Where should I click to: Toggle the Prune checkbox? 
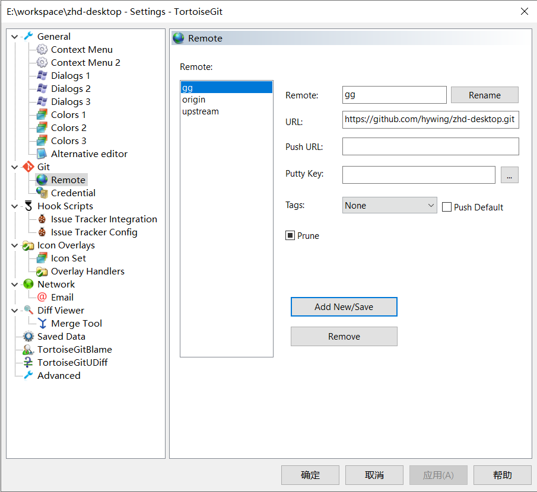click(290, 235)
